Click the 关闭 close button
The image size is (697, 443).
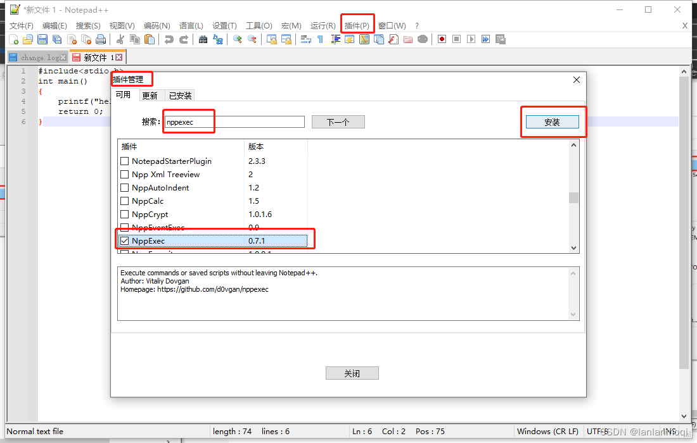click(352, 373)
